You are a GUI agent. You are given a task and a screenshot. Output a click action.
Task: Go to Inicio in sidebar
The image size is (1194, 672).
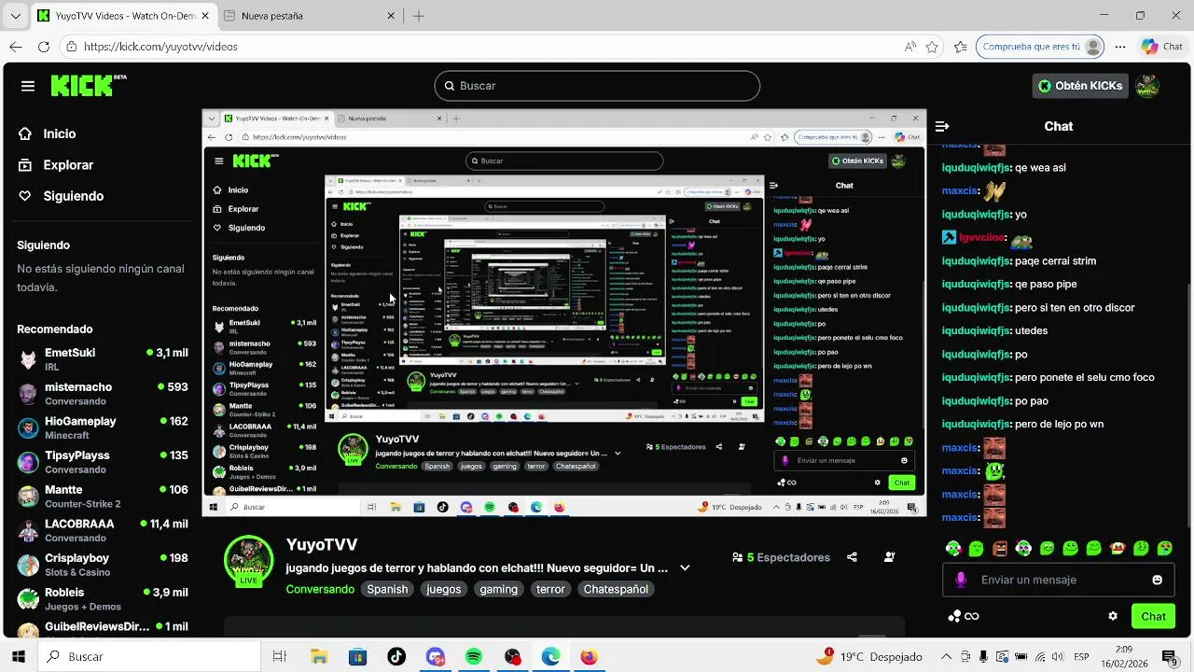[x=48, y=133]
